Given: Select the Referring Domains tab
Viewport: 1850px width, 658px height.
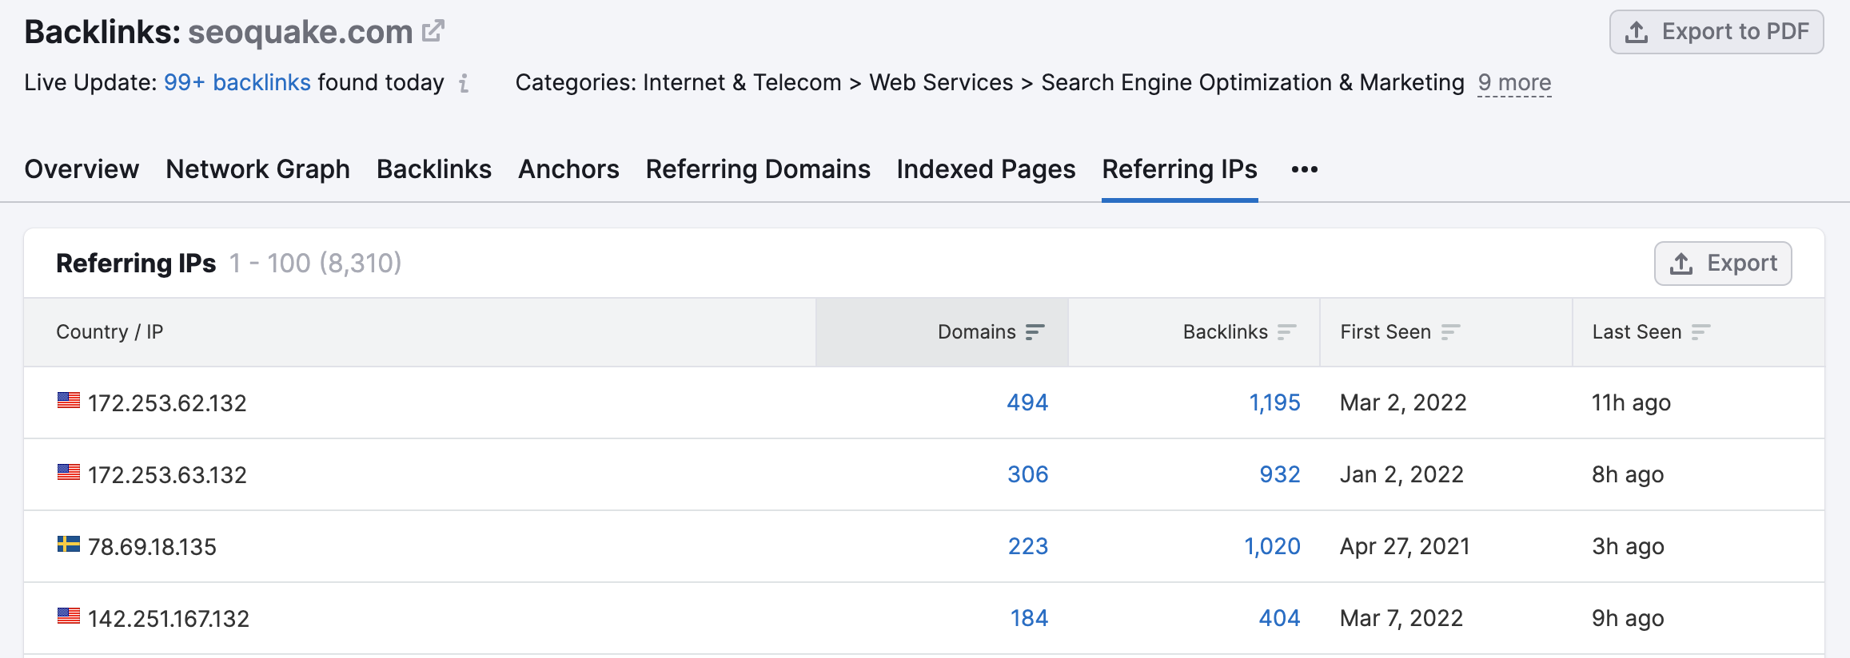Looking at the screenshot, I should [757, 169].
